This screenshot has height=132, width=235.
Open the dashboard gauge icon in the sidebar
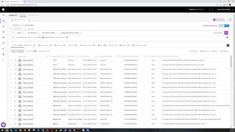pyautogui.click(x=3, y=15)
